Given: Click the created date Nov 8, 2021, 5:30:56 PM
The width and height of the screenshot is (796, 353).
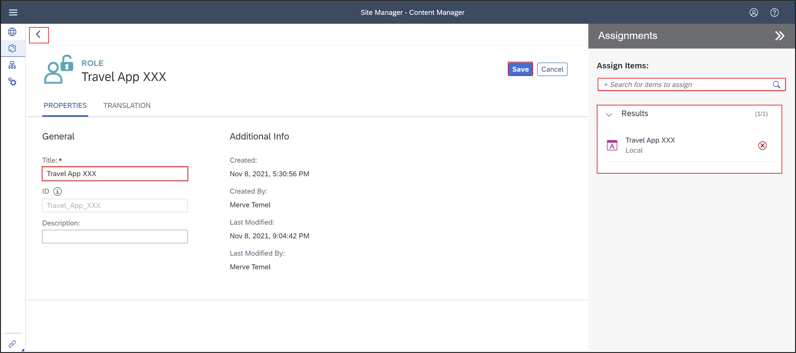Looking at the screenshot, I should point(269,174).
